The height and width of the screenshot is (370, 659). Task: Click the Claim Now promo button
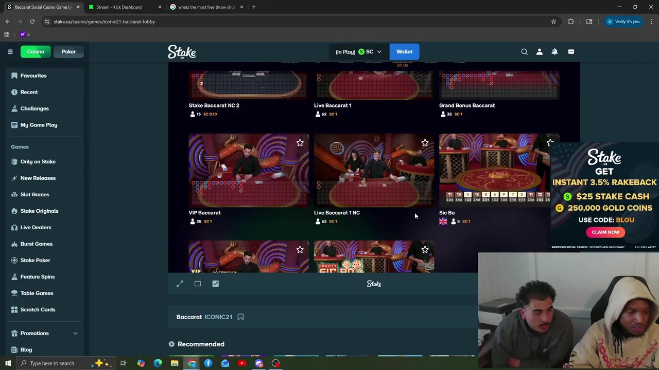pos(605,232)
